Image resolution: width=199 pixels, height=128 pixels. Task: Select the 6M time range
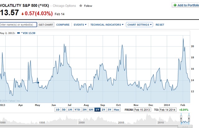click(x=91, y=110)
